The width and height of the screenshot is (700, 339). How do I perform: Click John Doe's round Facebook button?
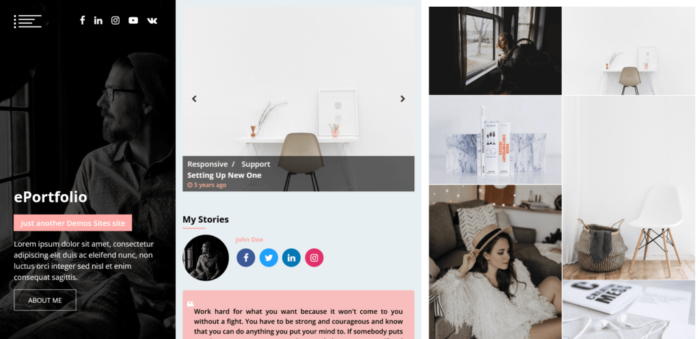(x=245, y=258)
